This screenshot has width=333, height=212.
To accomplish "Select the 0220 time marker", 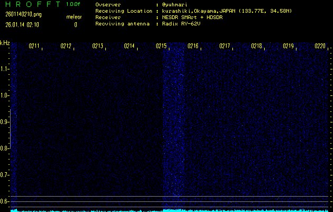I will (320, 46).
